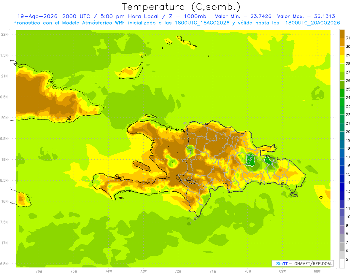Click the "69W" longitude axis label
The height and width of the screenshot is (275, 356).
(x=282, y=271)
